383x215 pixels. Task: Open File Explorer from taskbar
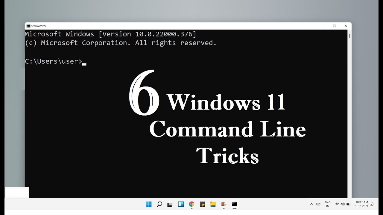point(213,204)
